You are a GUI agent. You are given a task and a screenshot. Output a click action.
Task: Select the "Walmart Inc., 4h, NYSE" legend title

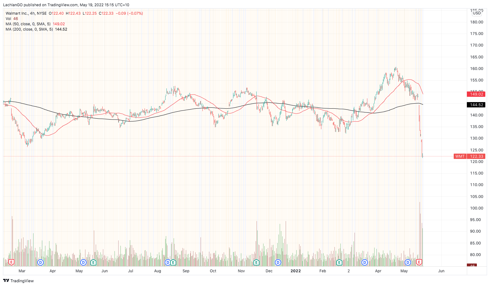point(26,13)
